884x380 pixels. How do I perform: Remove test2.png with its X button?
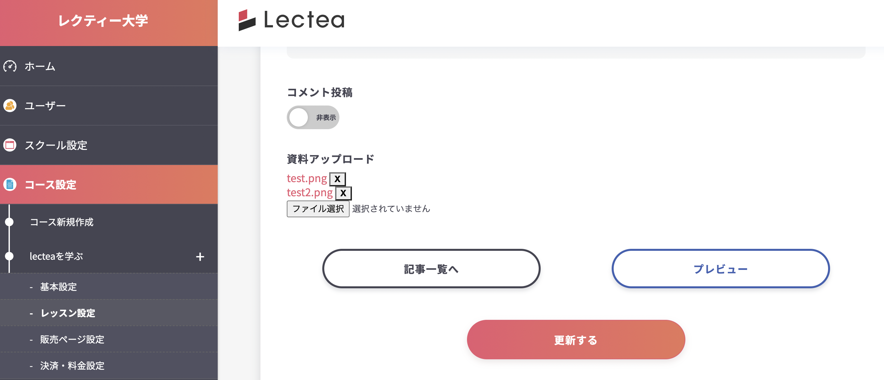click(343, 193)
